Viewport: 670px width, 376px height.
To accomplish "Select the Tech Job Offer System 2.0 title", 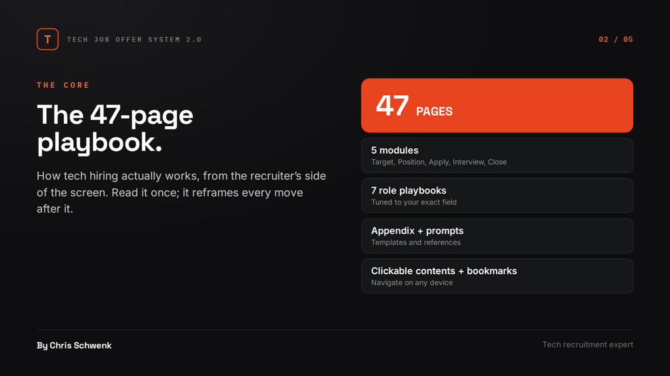I will (x=134, y=40).
